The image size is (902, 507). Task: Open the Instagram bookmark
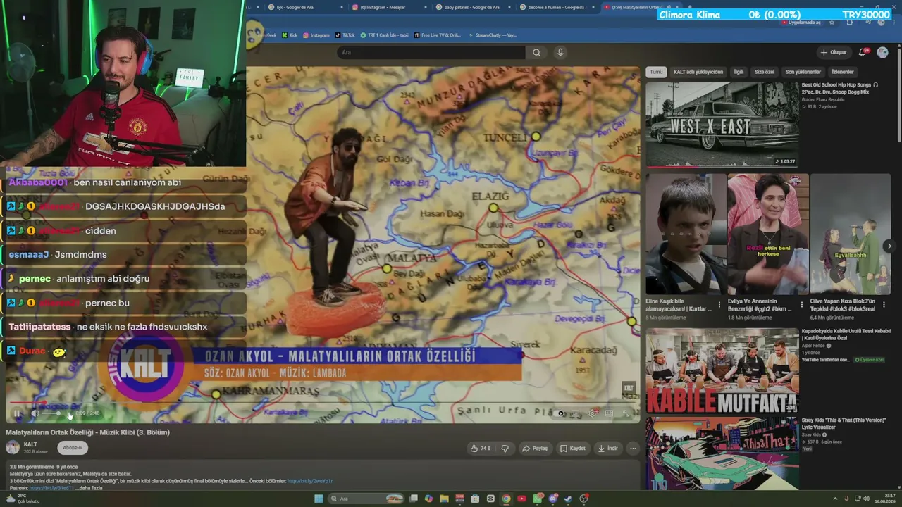316,35
